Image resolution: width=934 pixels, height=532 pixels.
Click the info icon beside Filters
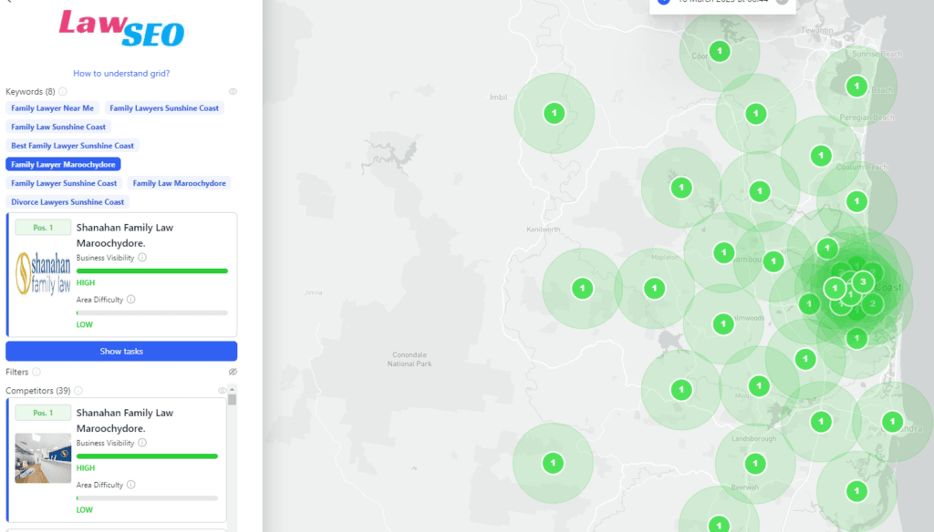pos(36,372)
